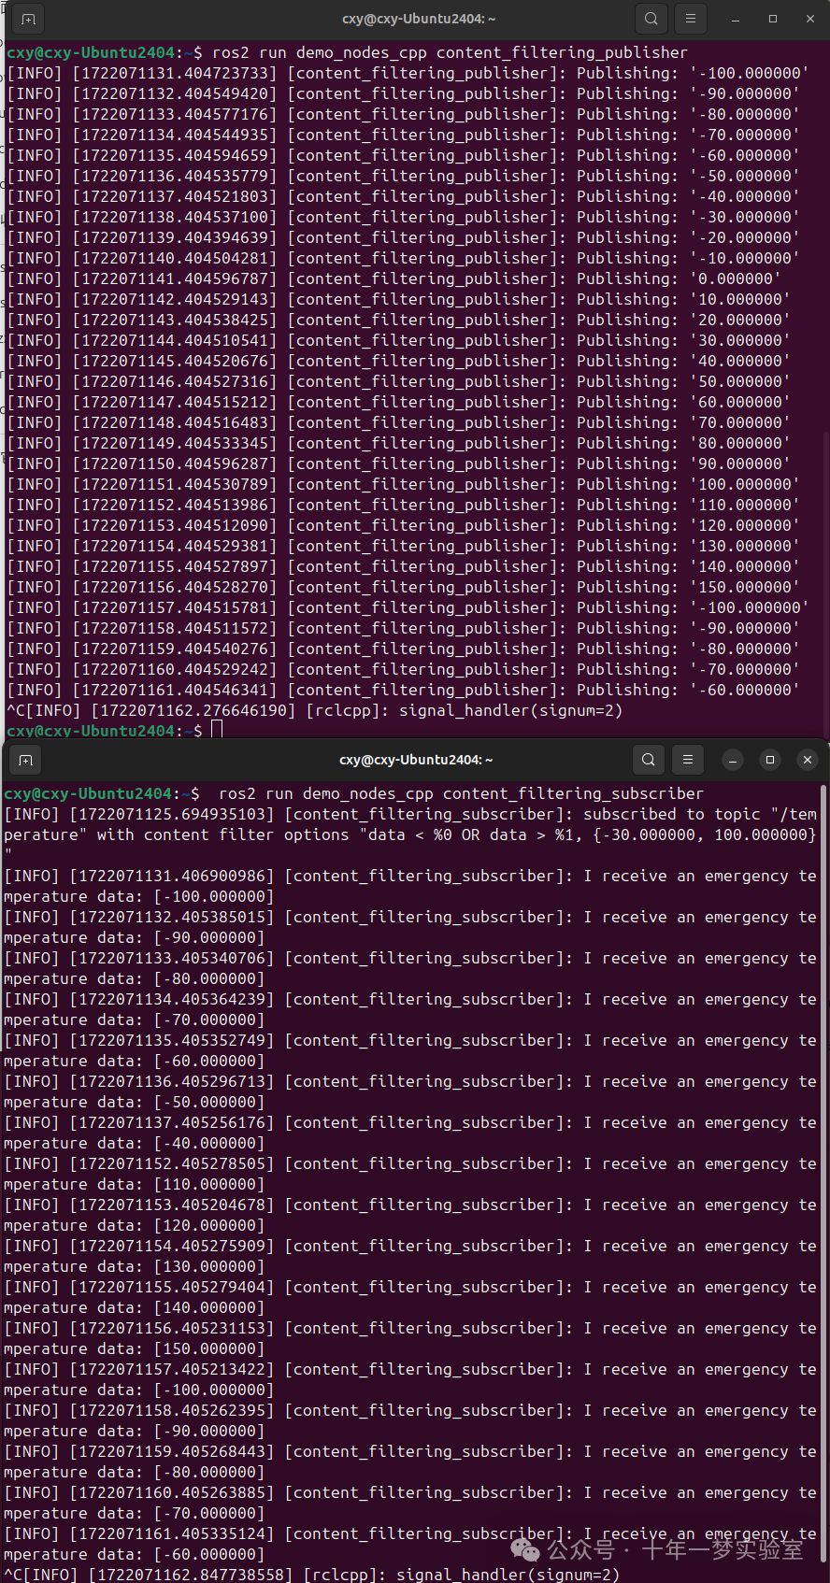Click subscriber data value '[140.000000]'
Image resolution: width=830 pixels, height=1583 pixels.
[x=209, y=1307]
